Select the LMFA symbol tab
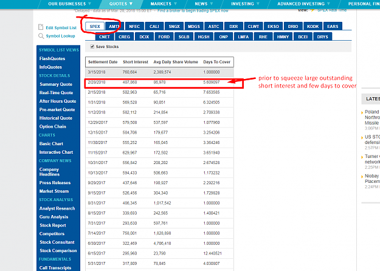The height and width of the screenshot is (271, 380). 243,37
